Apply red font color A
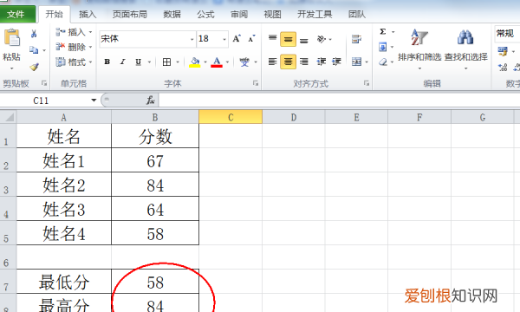 pyautogui.click(x=217, y=62)
